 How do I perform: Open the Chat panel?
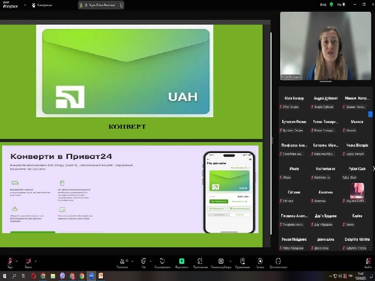click(144, 261)
